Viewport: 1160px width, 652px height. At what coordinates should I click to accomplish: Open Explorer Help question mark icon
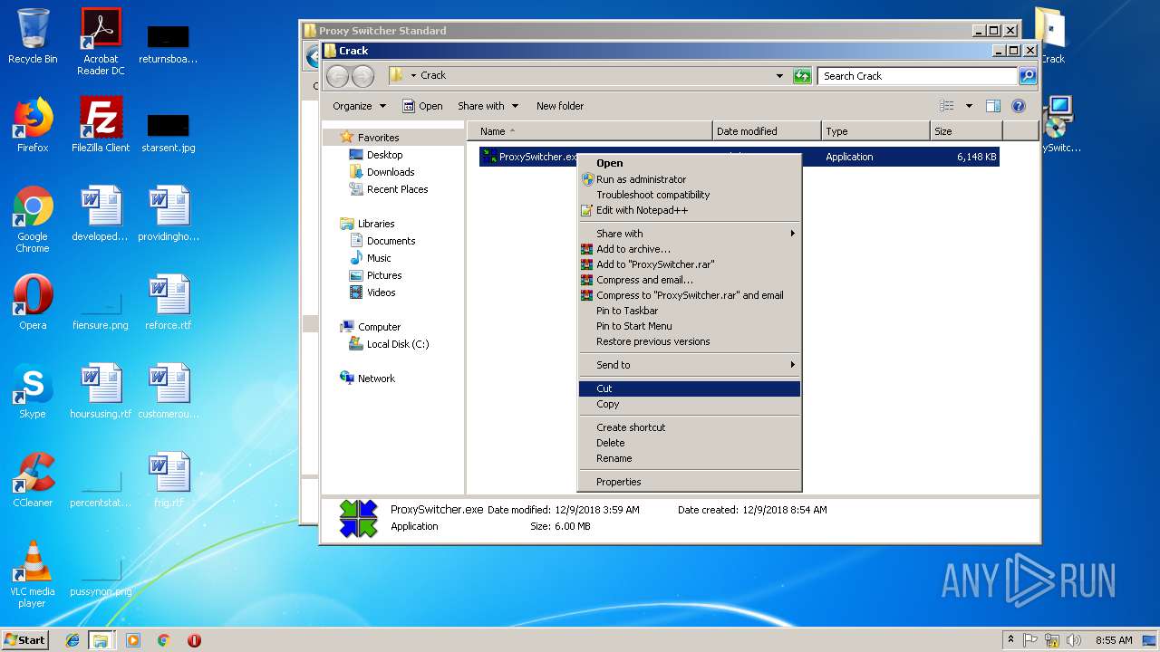pos(1019,106)
